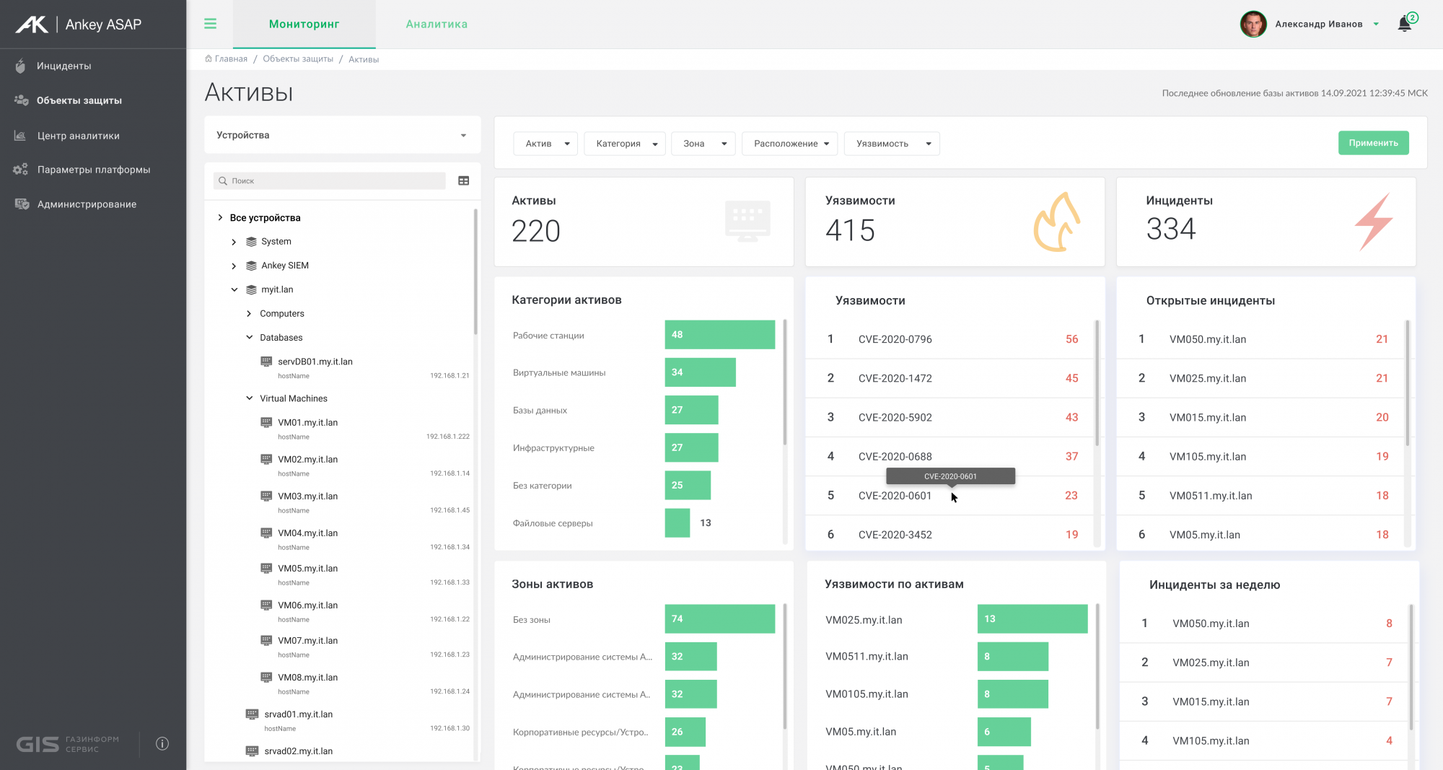Click Александр Иванов user avatar
The image size is (1443, 770).
1253,24
